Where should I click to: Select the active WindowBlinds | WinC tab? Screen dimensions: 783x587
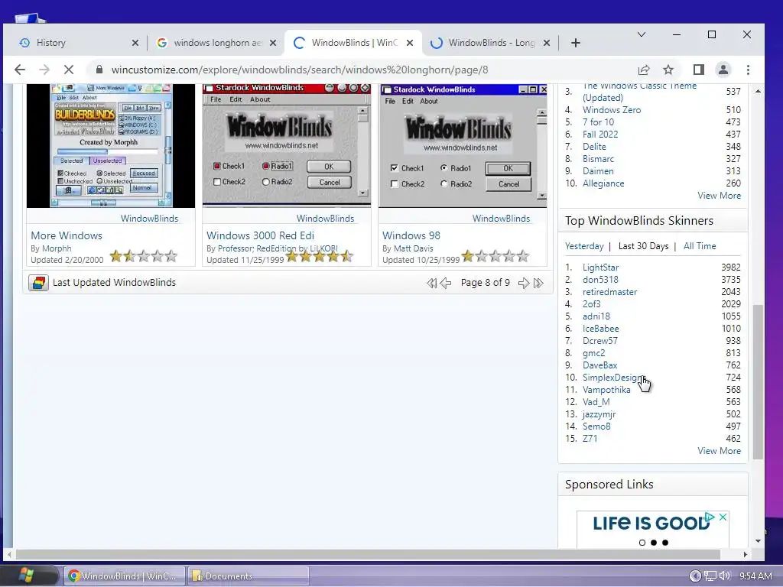353,43
